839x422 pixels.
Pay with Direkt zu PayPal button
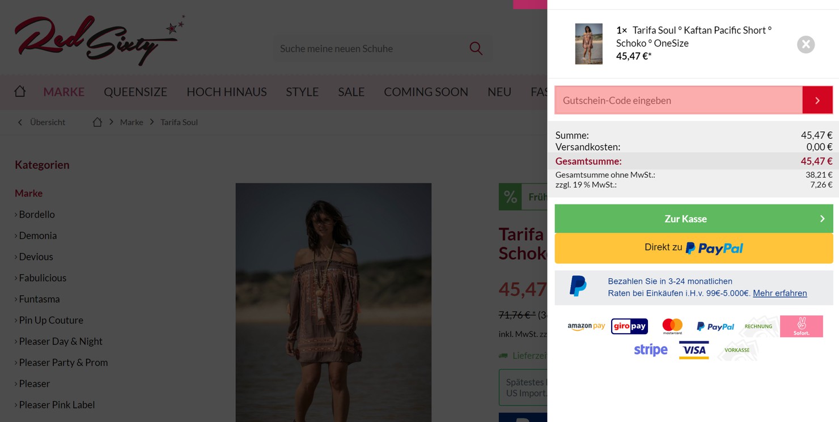point(694,248)
